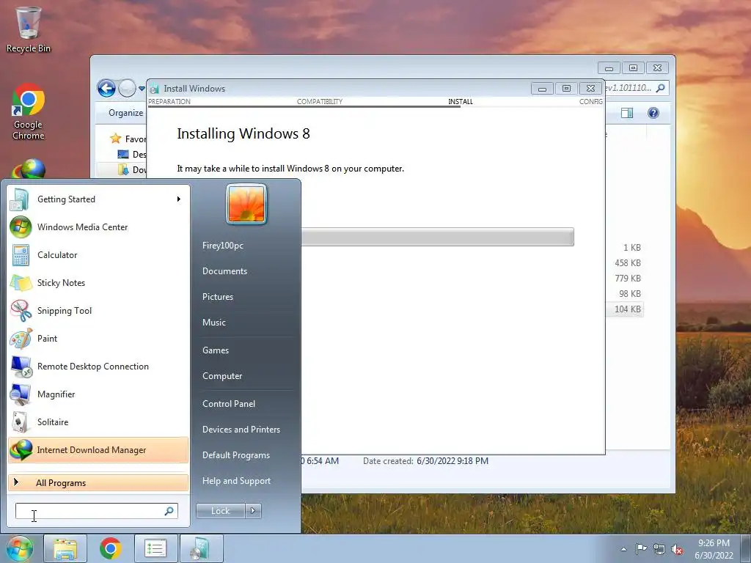Viewport: 751px width, 563px height.
Task: Click the 458 KB file size entry
Action: pyautogui.click(x=628, y=263)
